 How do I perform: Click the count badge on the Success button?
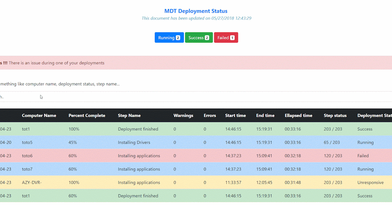(x=207, y=37)
